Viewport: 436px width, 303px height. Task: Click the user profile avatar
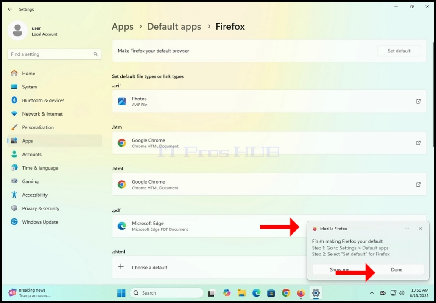(17, 31)
